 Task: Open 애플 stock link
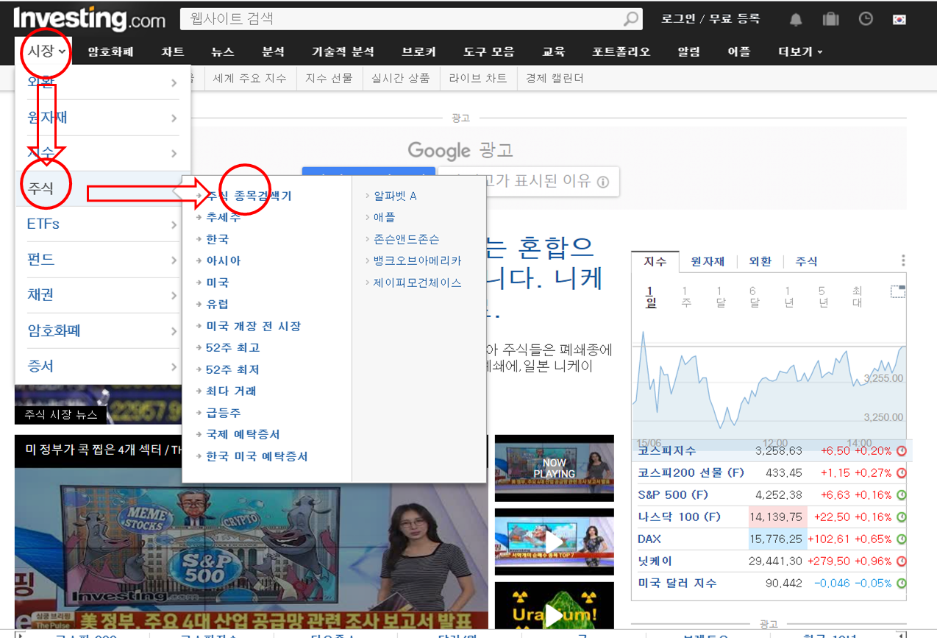click(384, 218)
